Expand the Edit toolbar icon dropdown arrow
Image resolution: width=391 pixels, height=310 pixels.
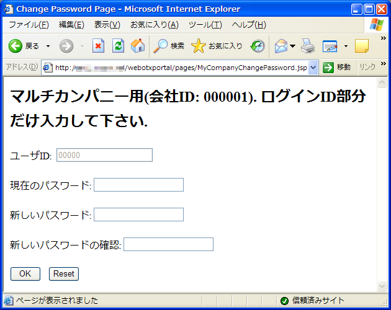click(346, 46)
